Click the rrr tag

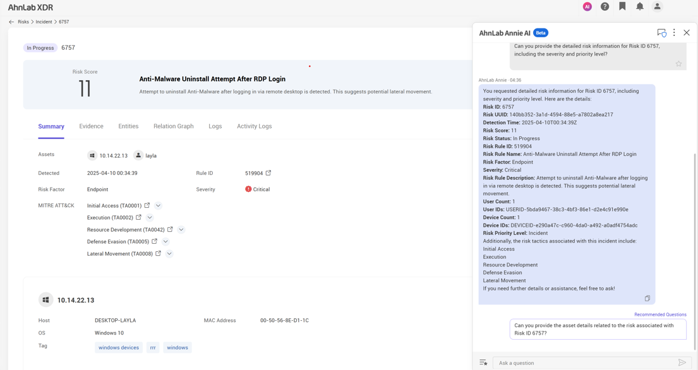click(x=153, y=347)
